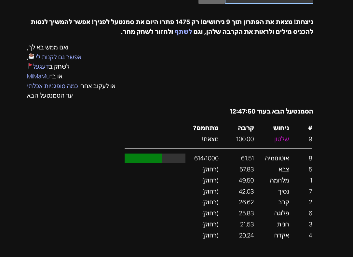Viewport: 353px width, 257px height.
Task: Select the guess צבא in the table
Action: [x=284, y=169]
